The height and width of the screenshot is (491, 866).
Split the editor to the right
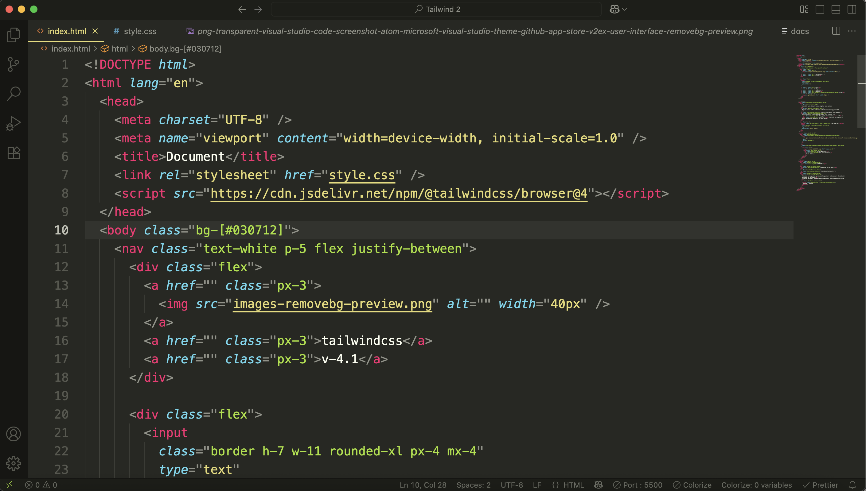tap(836, 31)
